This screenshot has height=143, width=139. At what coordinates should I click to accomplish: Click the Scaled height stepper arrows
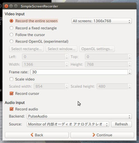(x=130, y=86)
